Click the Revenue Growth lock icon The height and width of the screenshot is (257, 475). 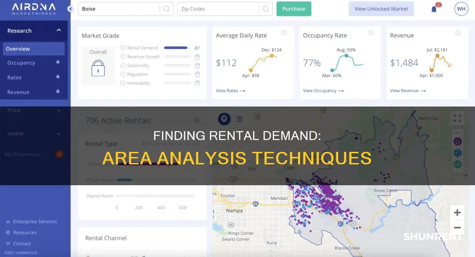(197, 57)
